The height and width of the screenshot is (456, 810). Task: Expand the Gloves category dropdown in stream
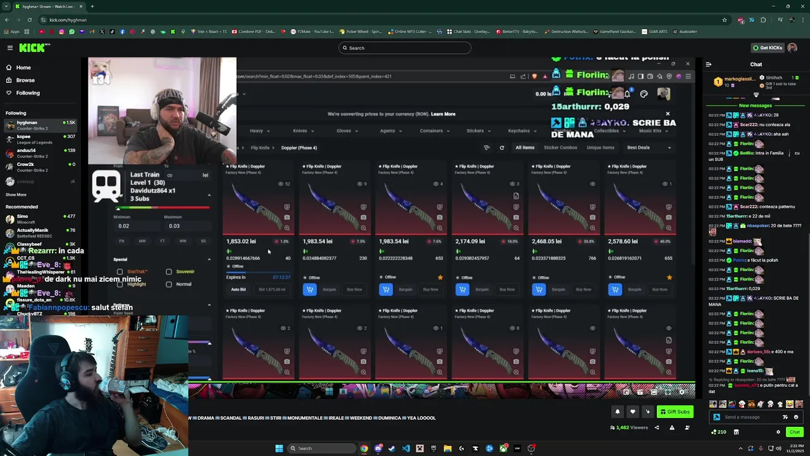[346, 130]
